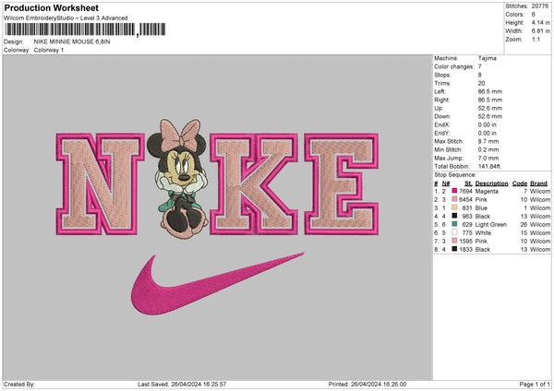Click the 'Last Saved: 26/04/2024 16.25.57' footer text
Image resolution: width=554 pixels, height=391 pixels.
click(x=182, y=384)
